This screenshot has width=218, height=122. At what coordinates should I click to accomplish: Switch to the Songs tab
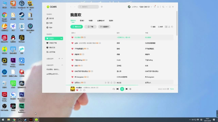click(73, 21)
